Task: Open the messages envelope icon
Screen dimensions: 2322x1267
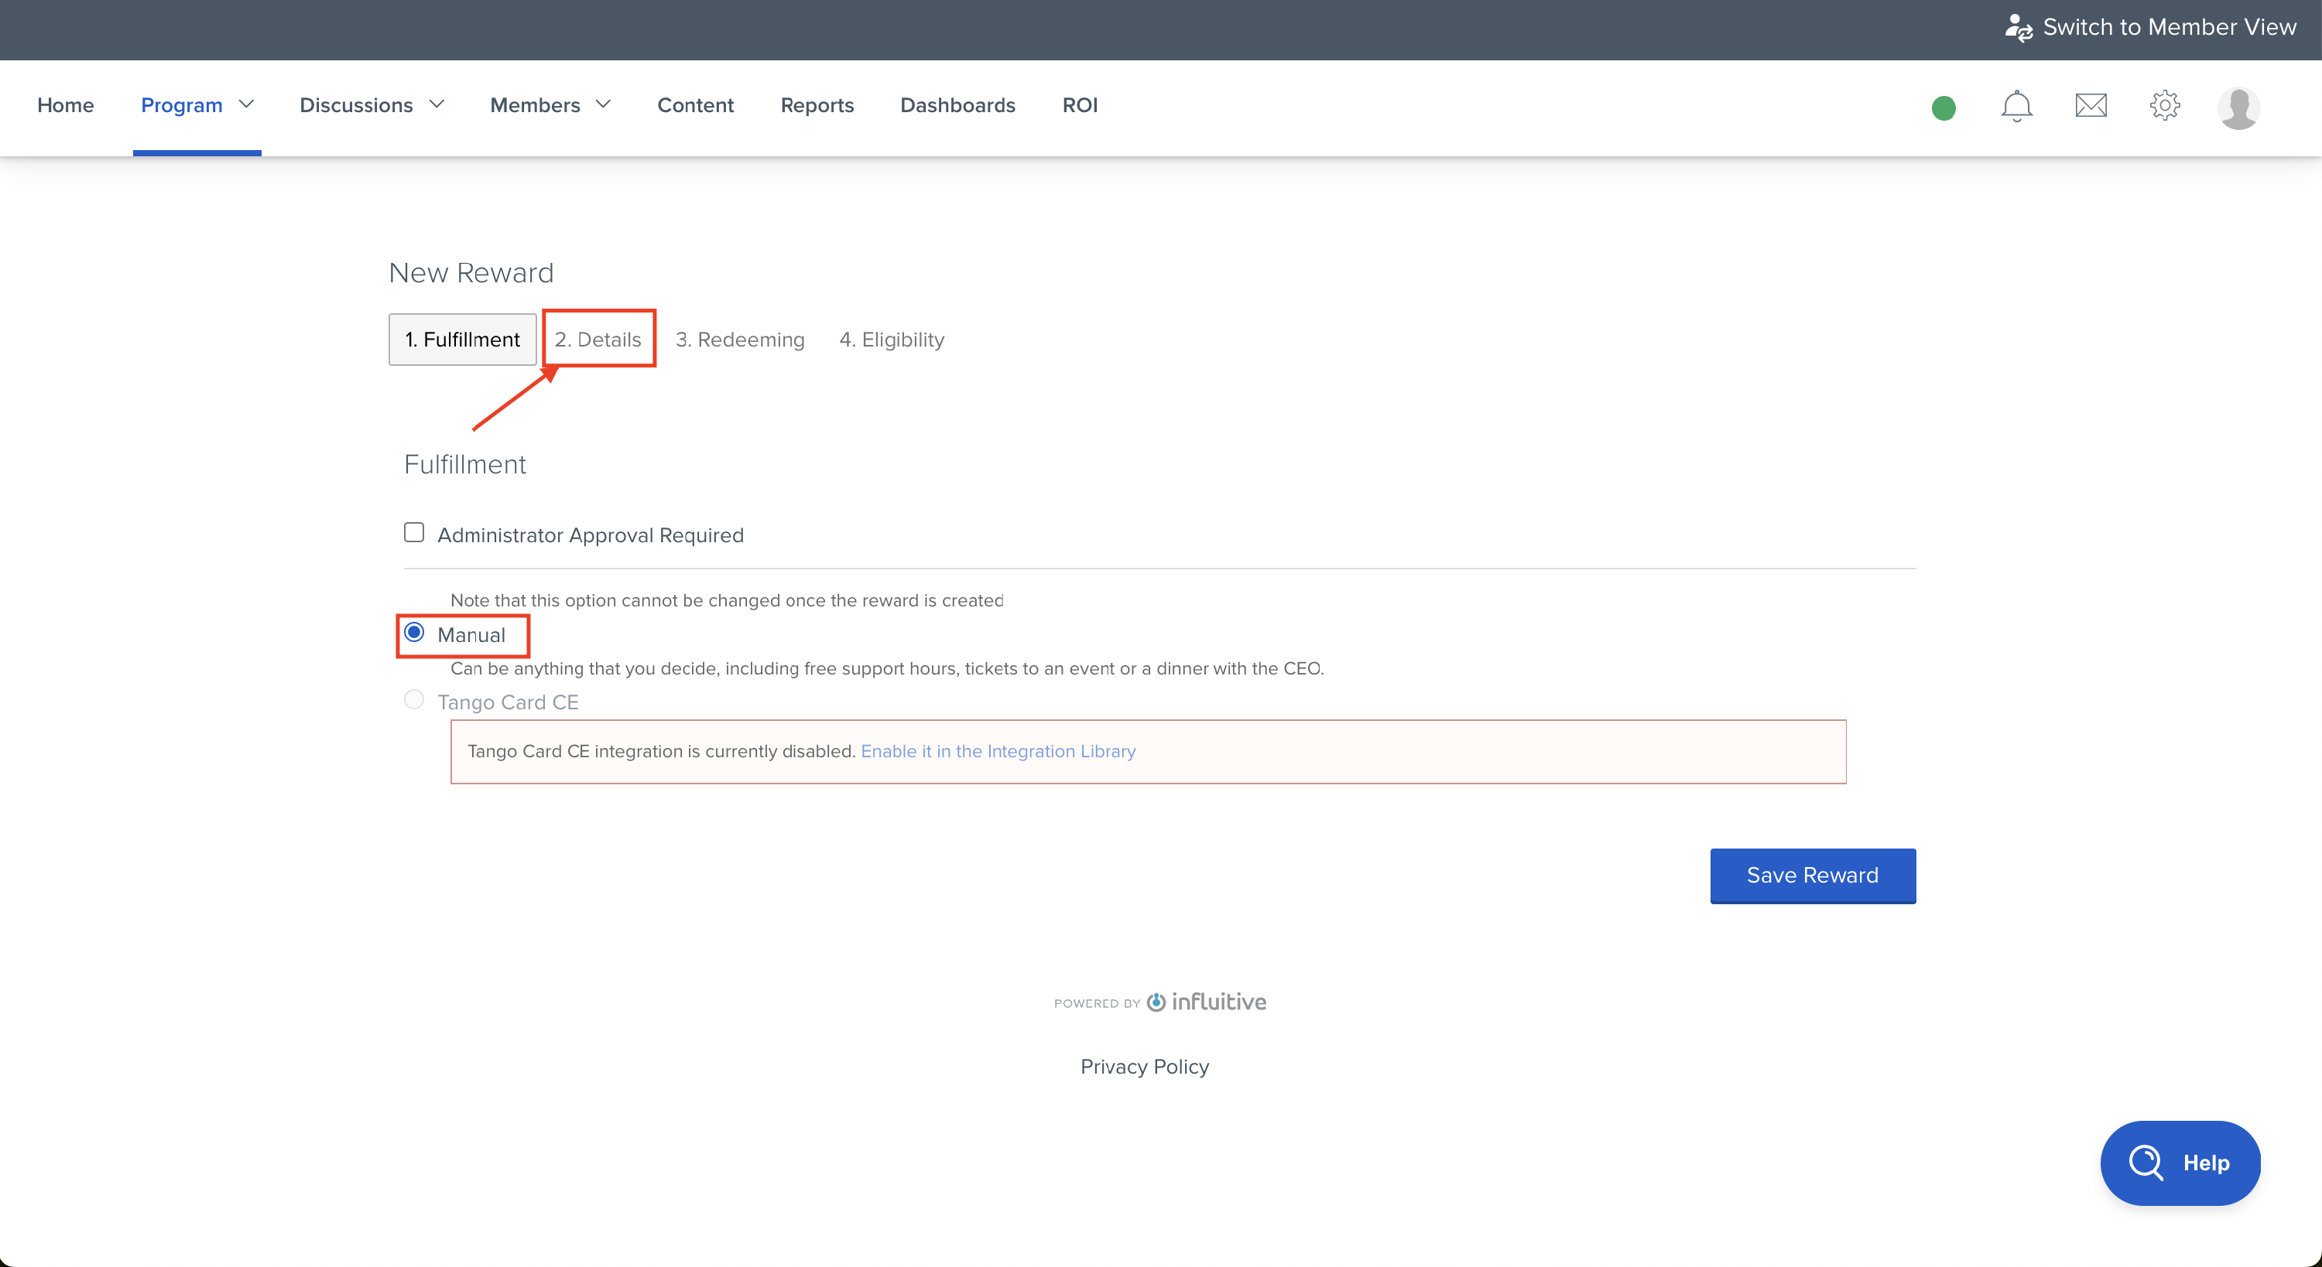Action: pos(2091,106)
